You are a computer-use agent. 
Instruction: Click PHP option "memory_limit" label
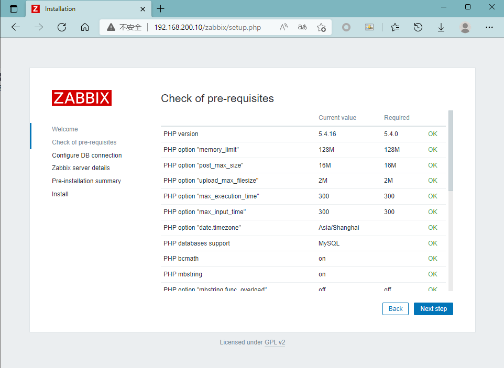click(x=201, y=150)
